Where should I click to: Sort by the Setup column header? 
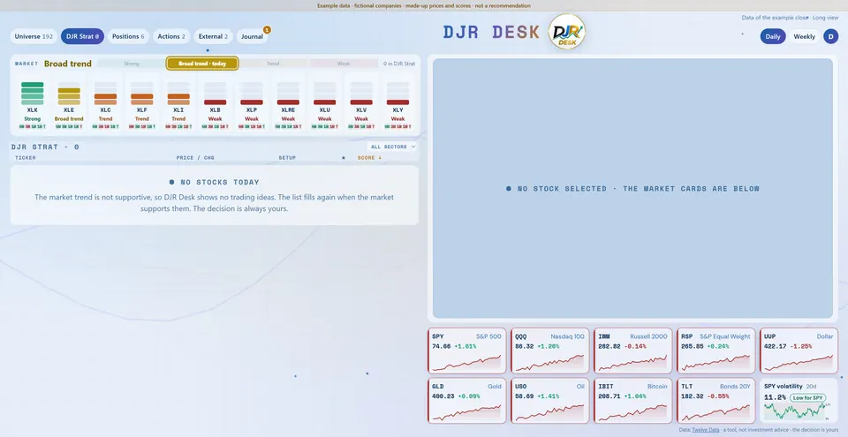(287, 158)
